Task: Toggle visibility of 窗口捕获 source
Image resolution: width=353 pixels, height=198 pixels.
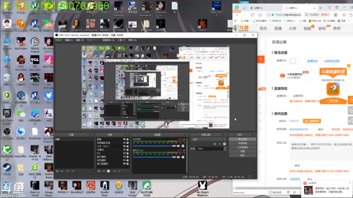Action: (124, 157)
